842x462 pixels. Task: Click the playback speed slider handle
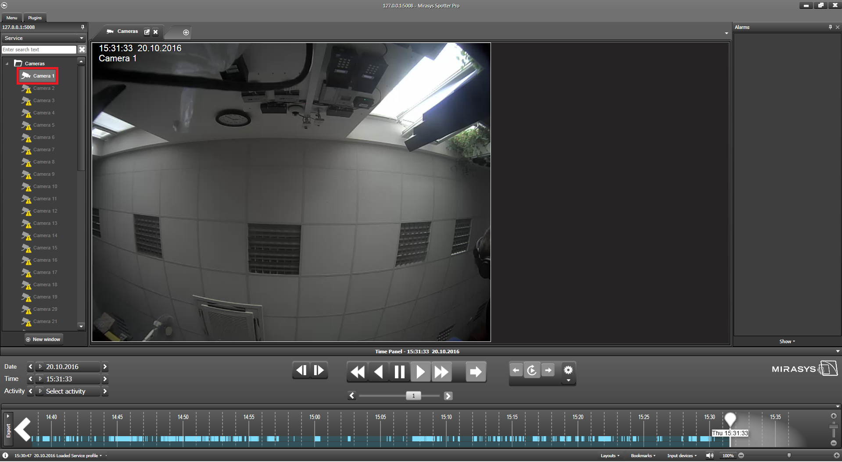pyautogui.click(x=413, y=396)
